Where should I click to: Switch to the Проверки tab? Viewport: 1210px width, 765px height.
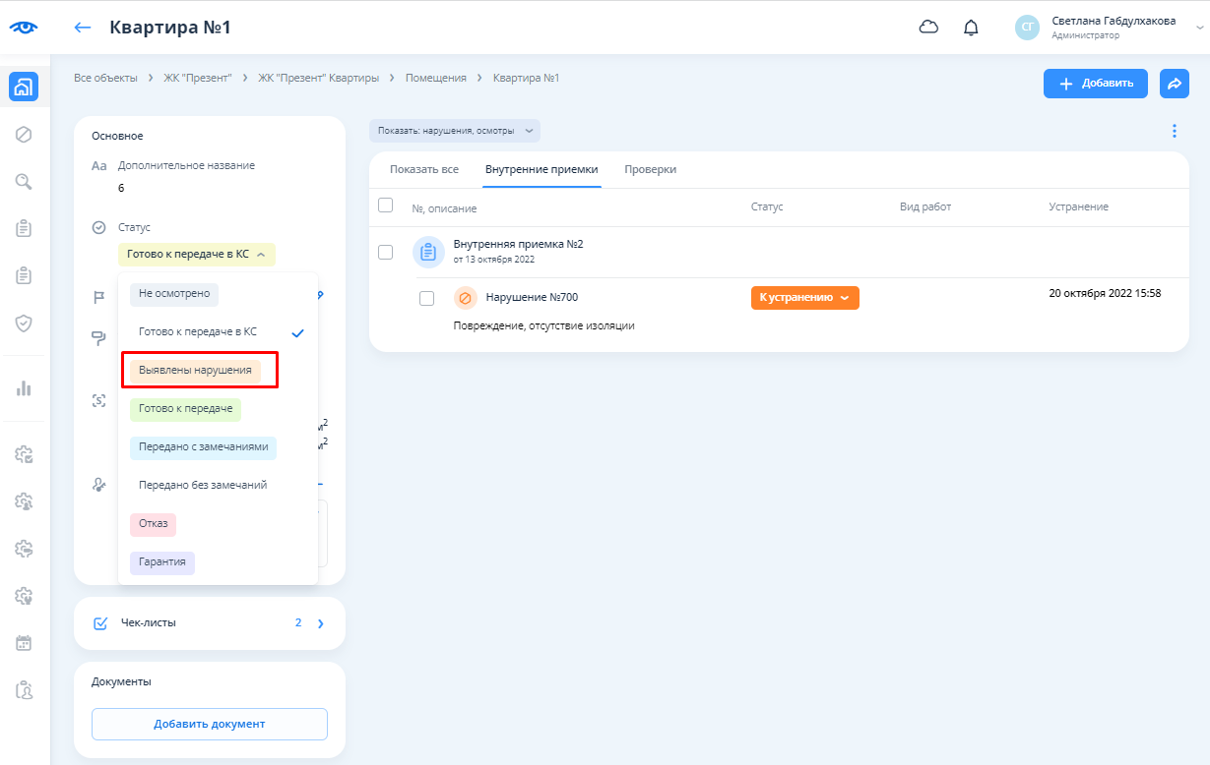[650, 169]
